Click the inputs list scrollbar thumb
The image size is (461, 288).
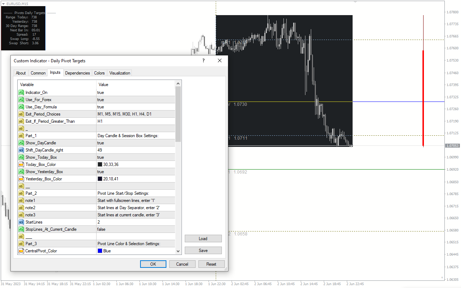(178, 114)
